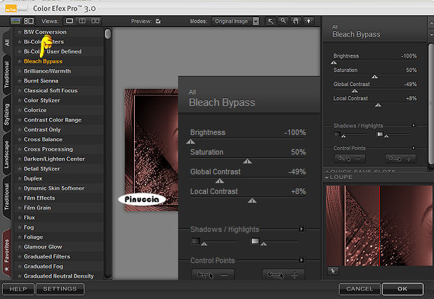The height and width of the screenshot is (299, 434).
Task: Click the dark shadows square icon in the small right panel
Action: pos(337,134)
